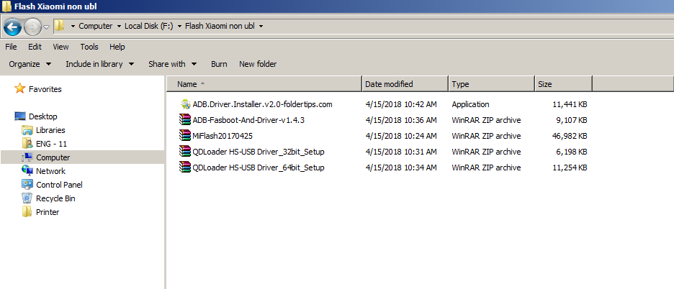Select Desktop in navigation pane
This screenshot has height=289, width=674.
(x=43, y=116)
